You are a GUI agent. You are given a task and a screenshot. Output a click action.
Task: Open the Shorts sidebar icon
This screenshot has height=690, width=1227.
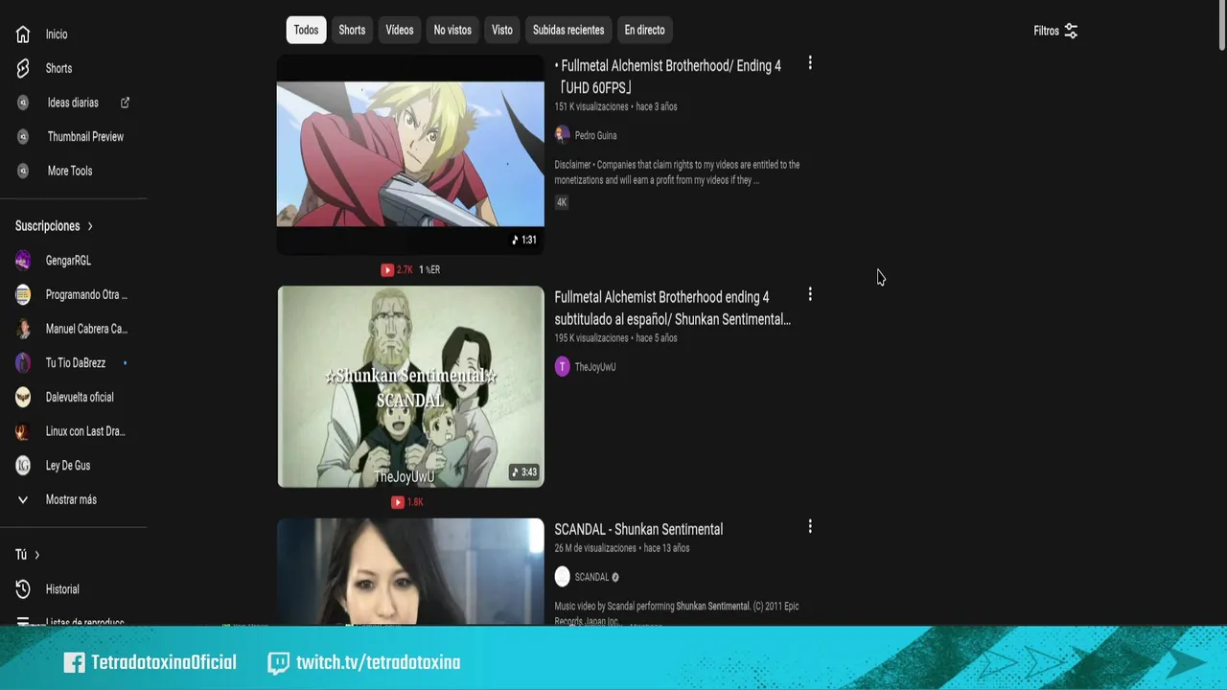[x=23, y=68]
